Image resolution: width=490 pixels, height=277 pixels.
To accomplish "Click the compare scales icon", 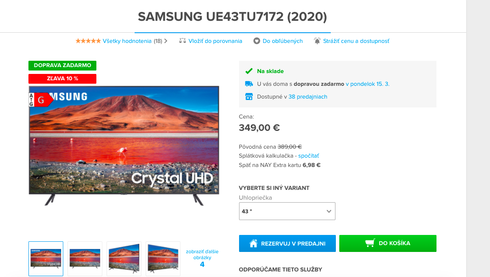I will coord(183,41).
